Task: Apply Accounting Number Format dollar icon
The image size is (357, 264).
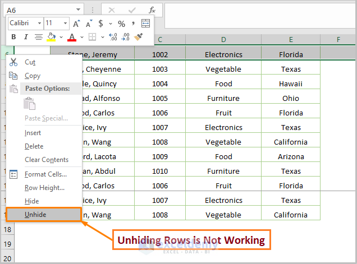Action: click(100, 24)
